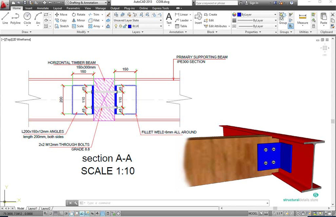Activate the Scale command

[78, 26]
